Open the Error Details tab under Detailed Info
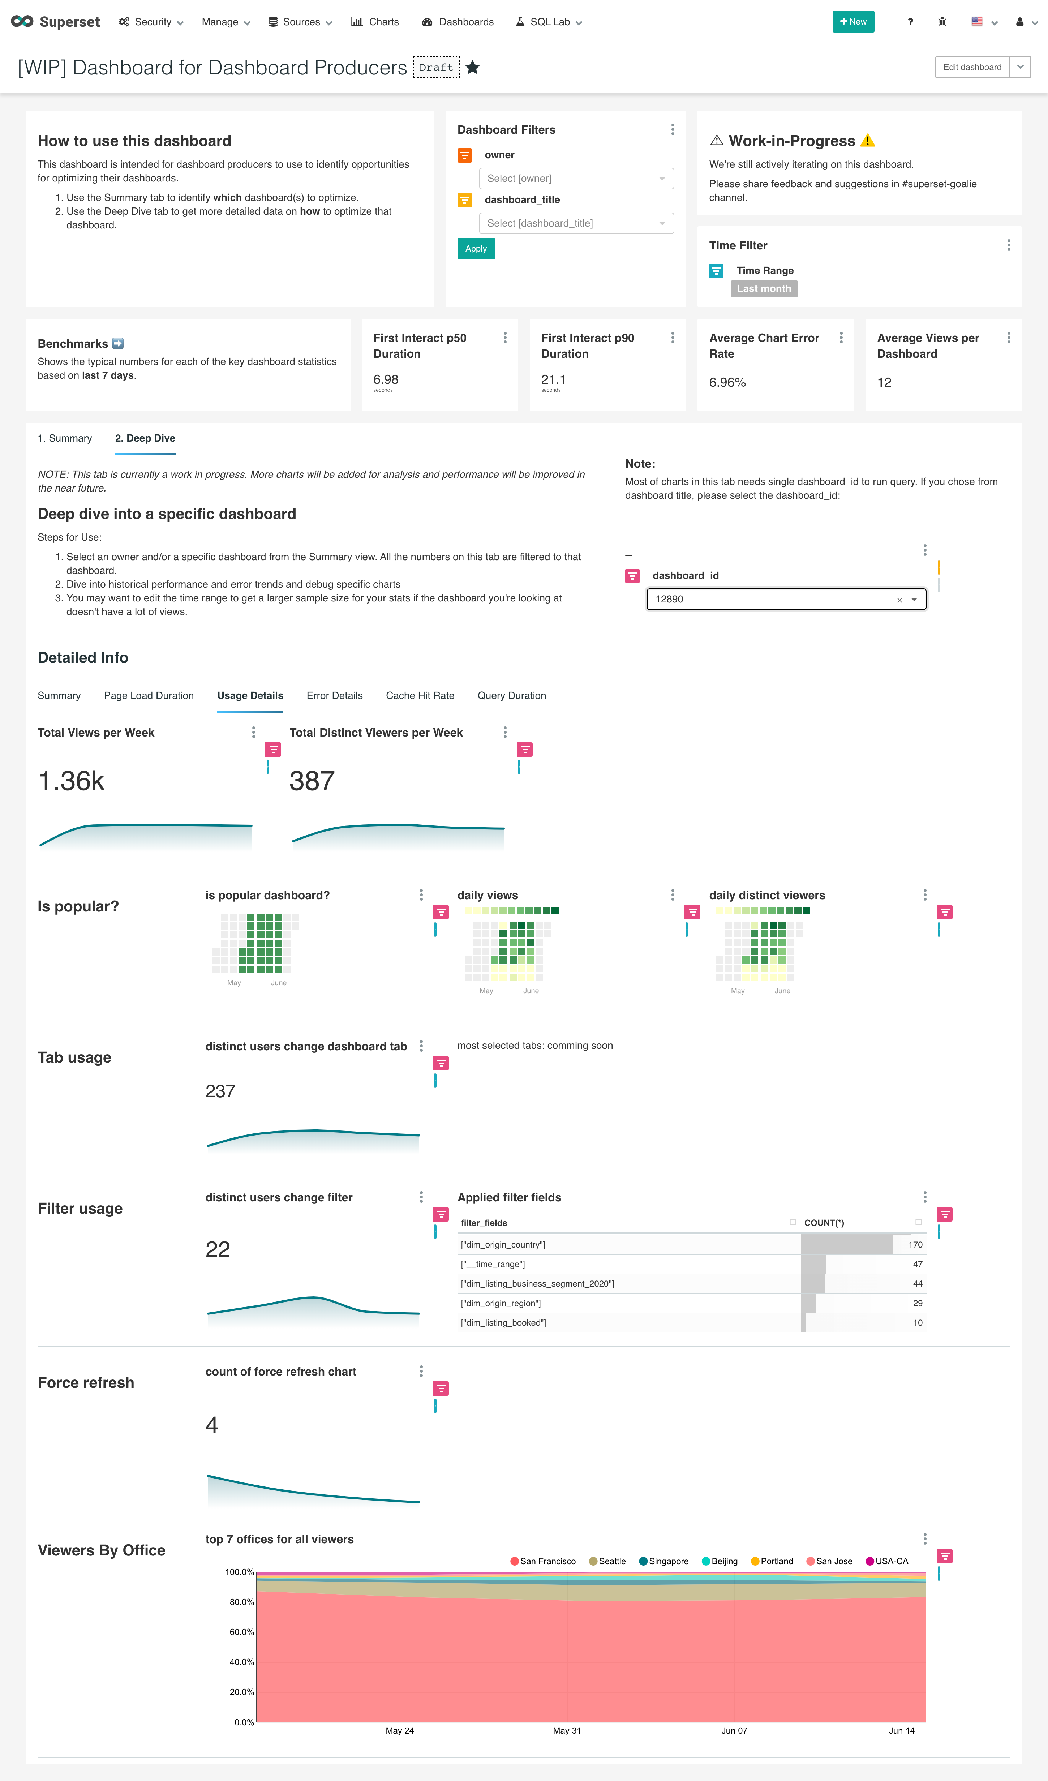This screenshot has width=1048, height=1781. (x=334, y=695)
